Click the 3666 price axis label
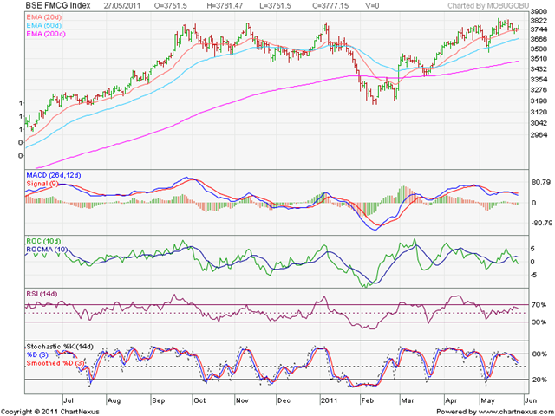The image size is (555, 416). [539, 39]
